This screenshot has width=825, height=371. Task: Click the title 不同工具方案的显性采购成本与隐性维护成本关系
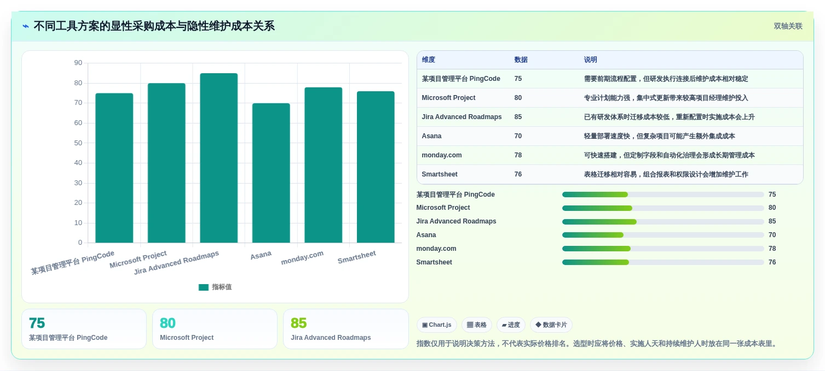(x=154, y=26)
